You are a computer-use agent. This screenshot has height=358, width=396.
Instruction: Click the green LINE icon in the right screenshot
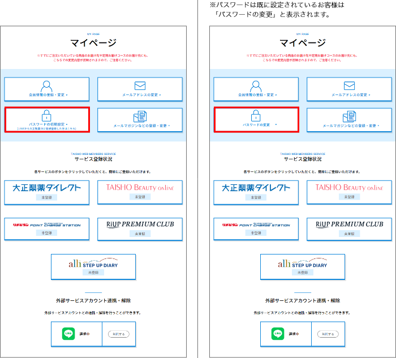(x=278, y=334)
